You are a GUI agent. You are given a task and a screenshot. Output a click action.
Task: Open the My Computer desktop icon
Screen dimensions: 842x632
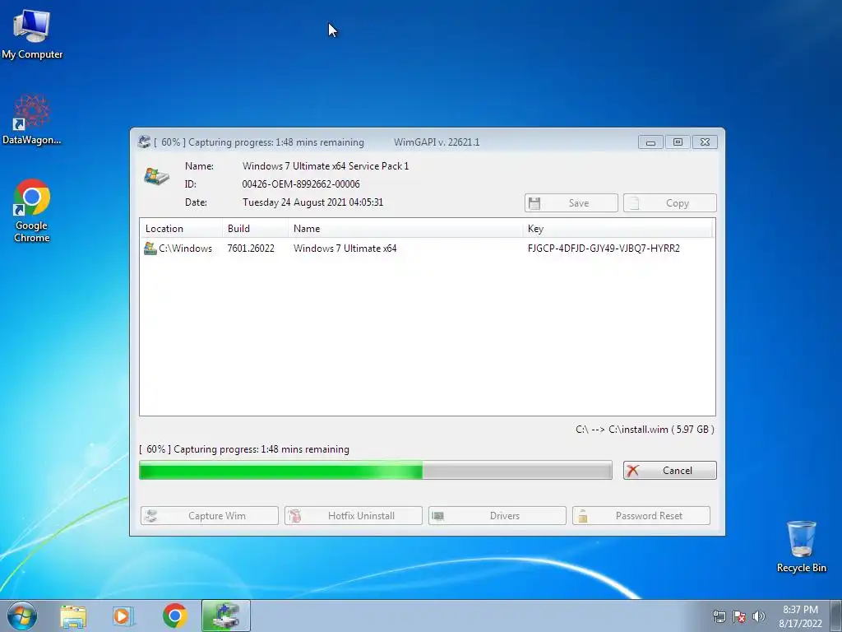point(32,33)
